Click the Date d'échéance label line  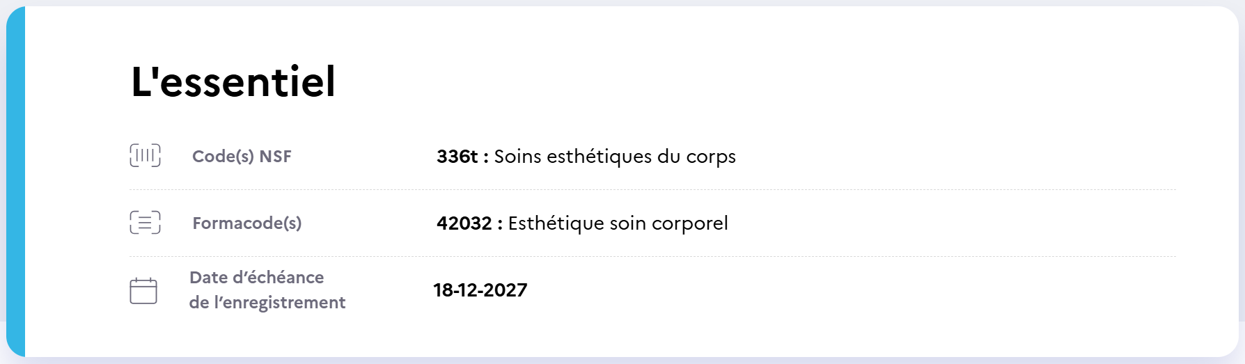click(256, 278)
